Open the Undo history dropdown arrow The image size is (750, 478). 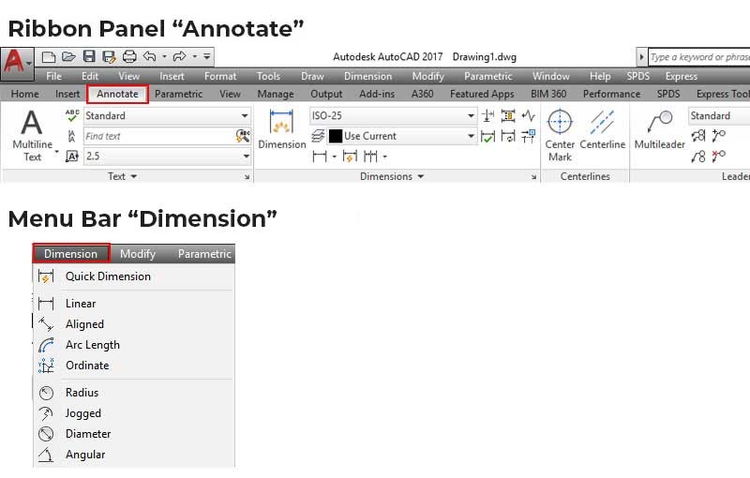(164, 56)
